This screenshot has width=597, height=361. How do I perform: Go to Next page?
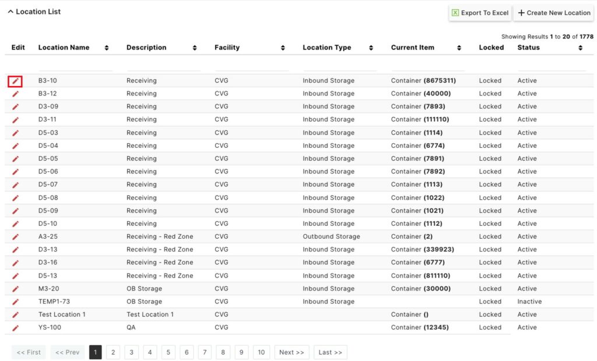292,352
